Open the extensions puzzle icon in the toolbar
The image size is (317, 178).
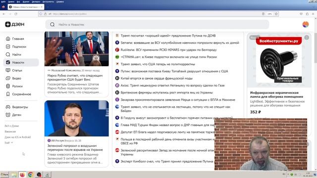(307, 14)
